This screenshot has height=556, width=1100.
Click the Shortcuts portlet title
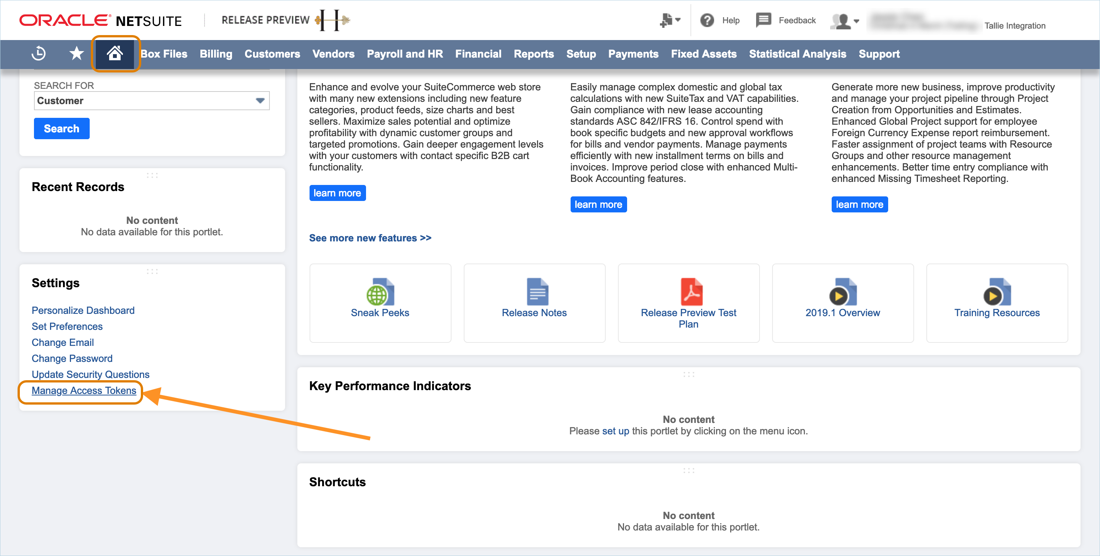(x=337, y=481)
